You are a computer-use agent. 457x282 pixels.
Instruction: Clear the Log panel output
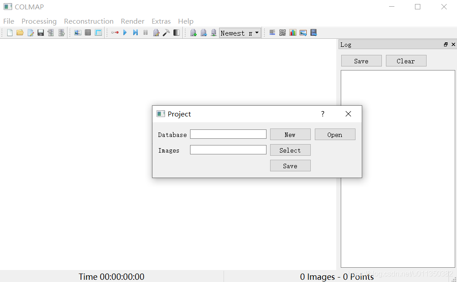(x=406, y=60)
